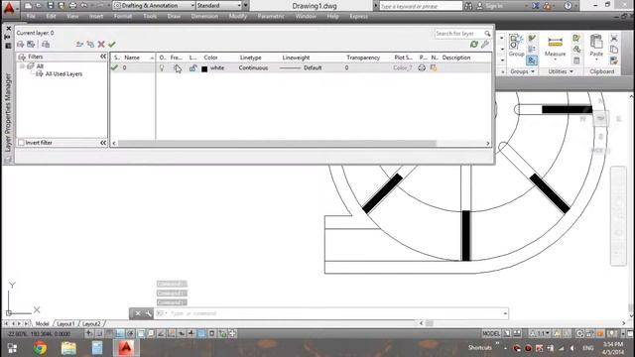Click the Group tool in ribbon
The image size is (635, 357).
tap(516, 46)
